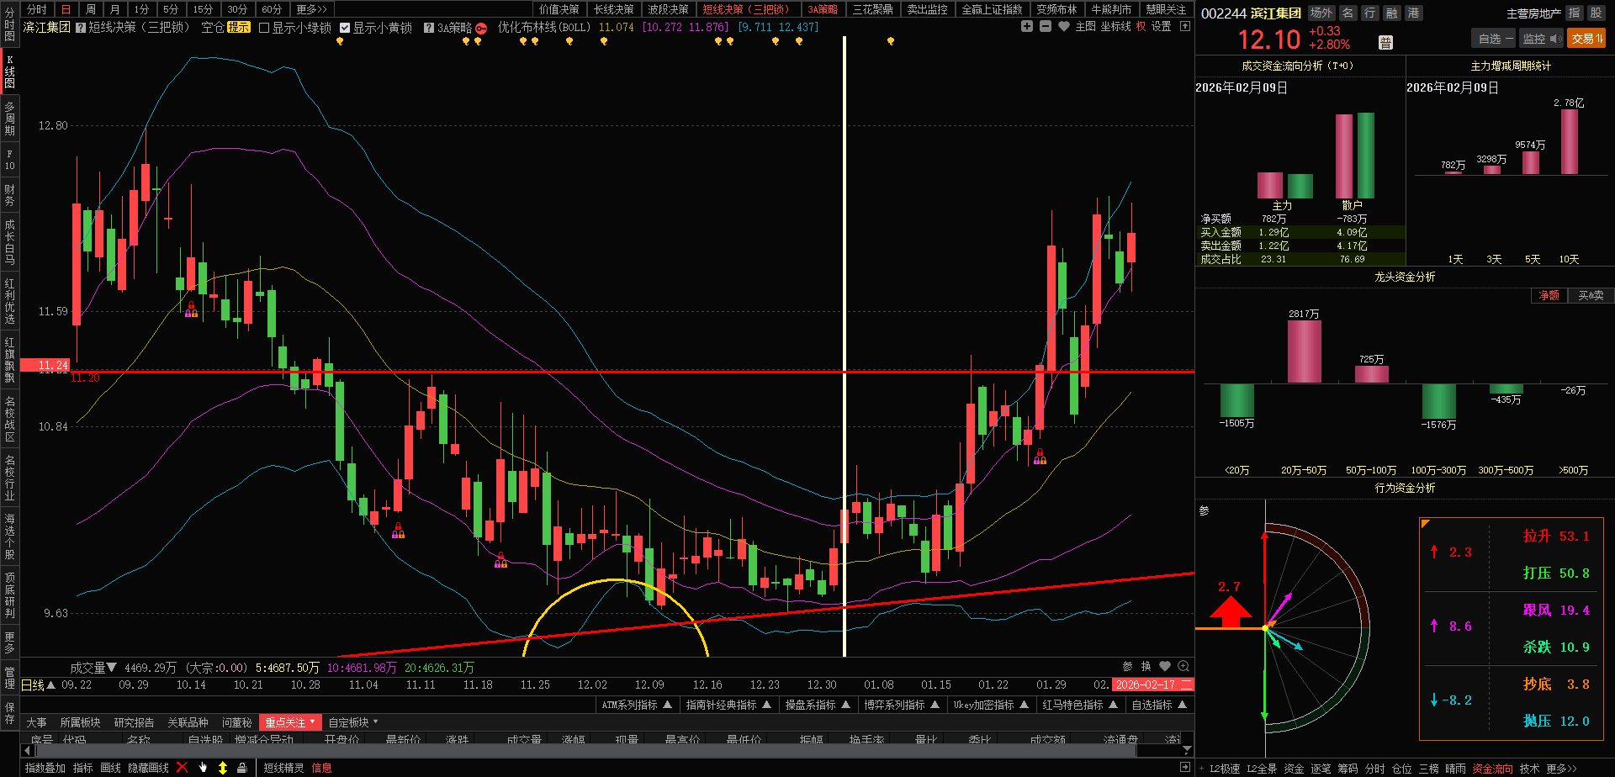Click 短线精灵 in bottom bar
This screenshot has height=777, width=1615.
(x=283, y=768)
